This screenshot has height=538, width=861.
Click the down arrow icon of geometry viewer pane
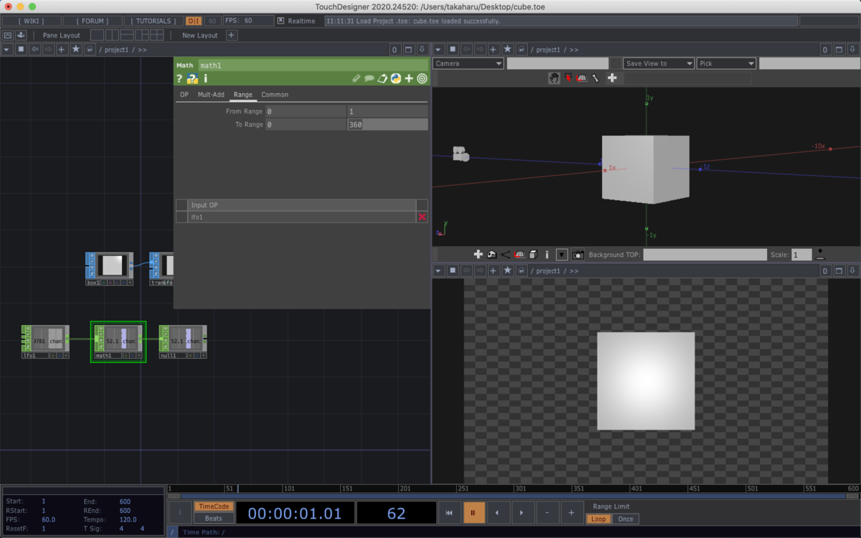[852, 49]
